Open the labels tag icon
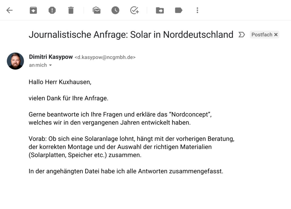291x209 pixels. point(178,11)
